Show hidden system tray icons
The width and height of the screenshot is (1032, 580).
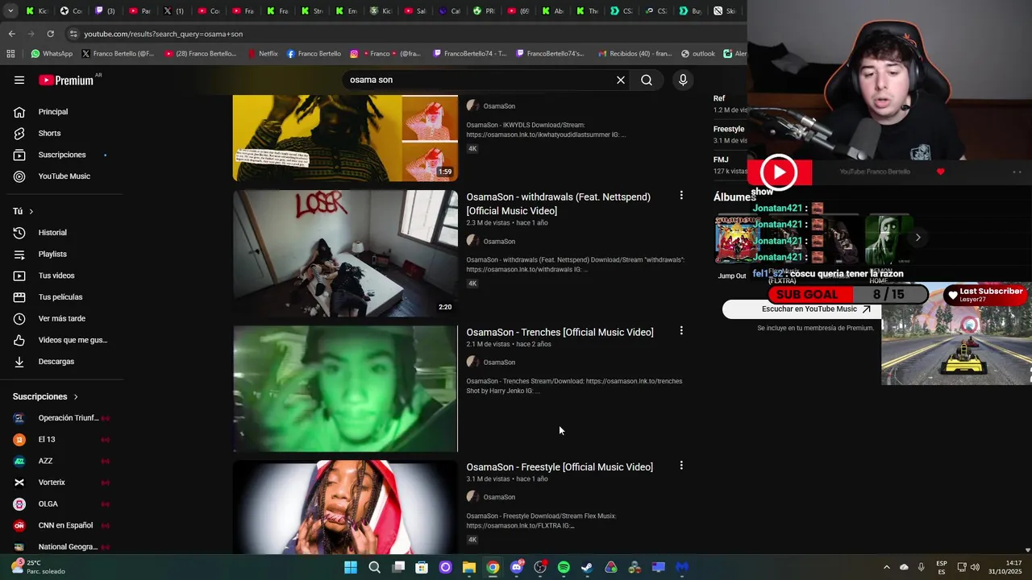point(887,567)
